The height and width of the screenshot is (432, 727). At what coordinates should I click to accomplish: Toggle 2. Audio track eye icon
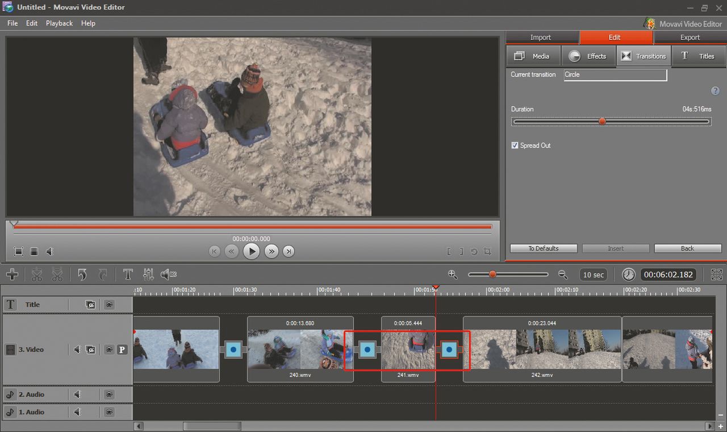109,394
